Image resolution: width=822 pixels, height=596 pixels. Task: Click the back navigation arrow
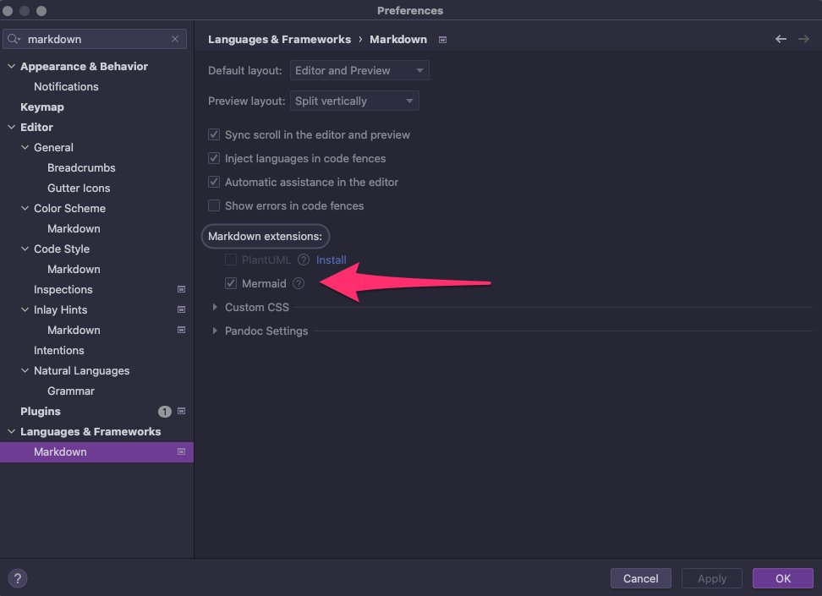pos(781,40)
